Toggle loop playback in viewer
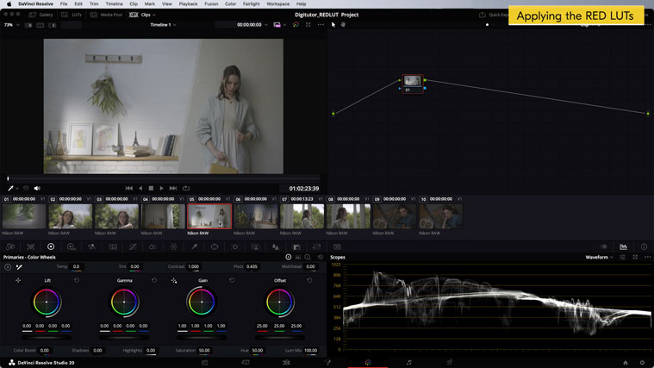 point(186,188)
